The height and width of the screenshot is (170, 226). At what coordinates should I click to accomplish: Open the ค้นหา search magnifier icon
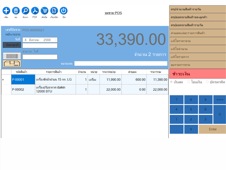point(25,11)
